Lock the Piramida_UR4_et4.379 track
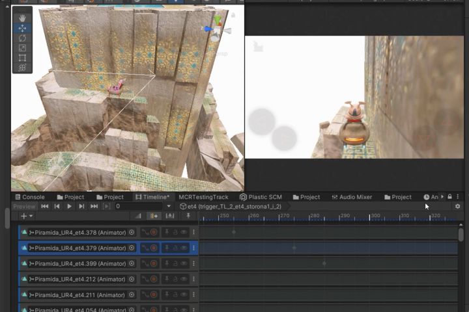This screenshot has width=469, height=312. pos(175,248)
